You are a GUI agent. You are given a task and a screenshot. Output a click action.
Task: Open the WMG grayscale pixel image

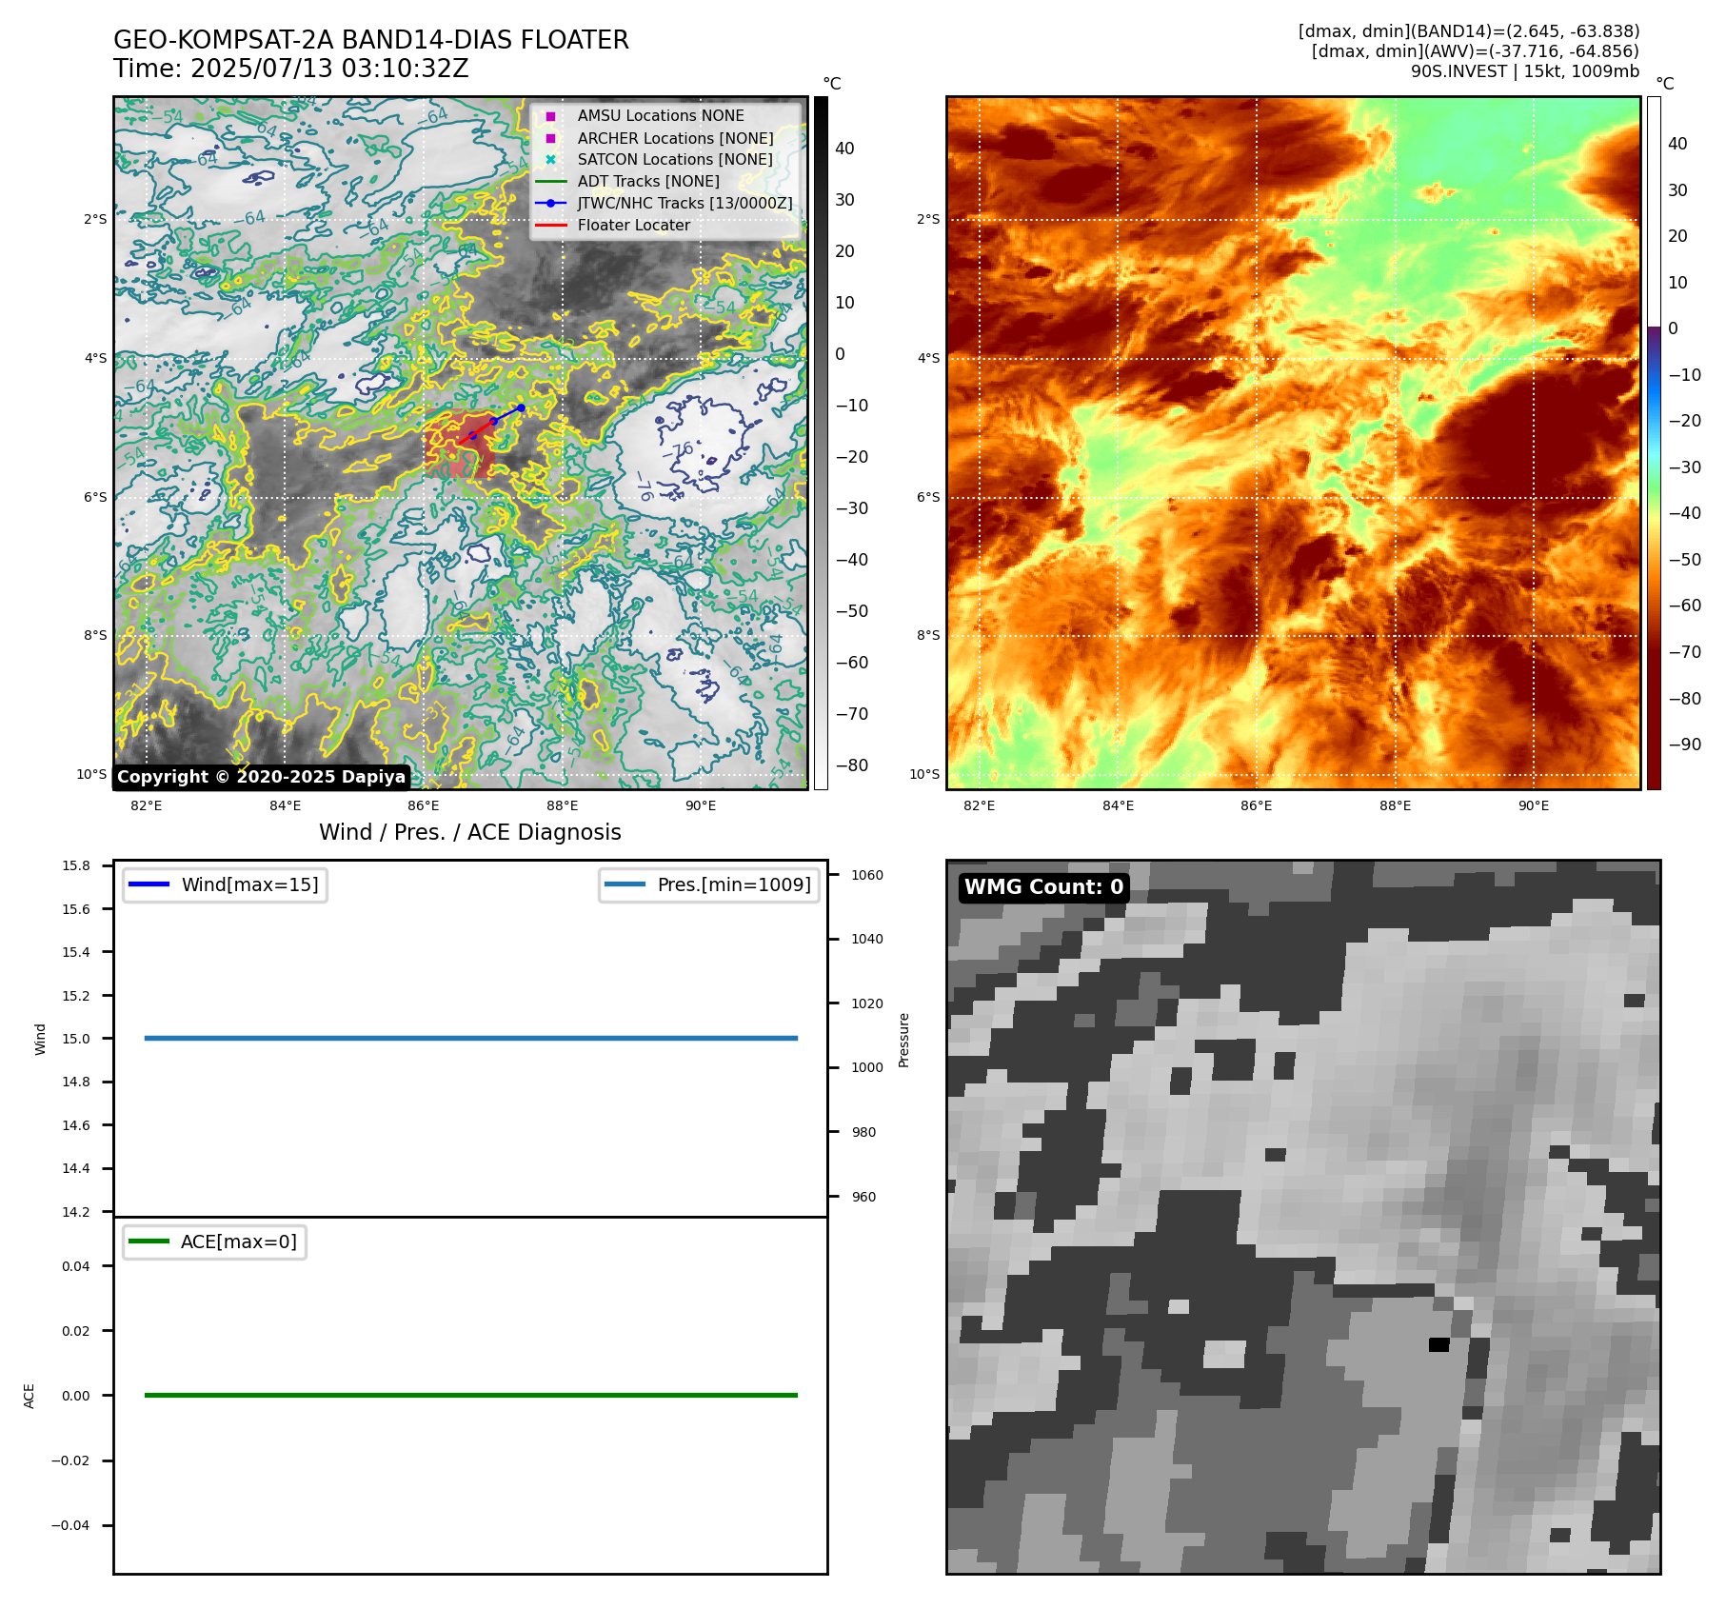pyautogui.click(x=1303, y=1217)
